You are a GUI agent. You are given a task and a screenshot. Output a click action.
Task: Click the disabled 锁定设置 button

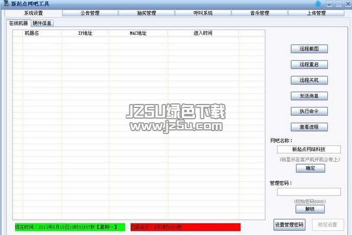click(328, 225)
